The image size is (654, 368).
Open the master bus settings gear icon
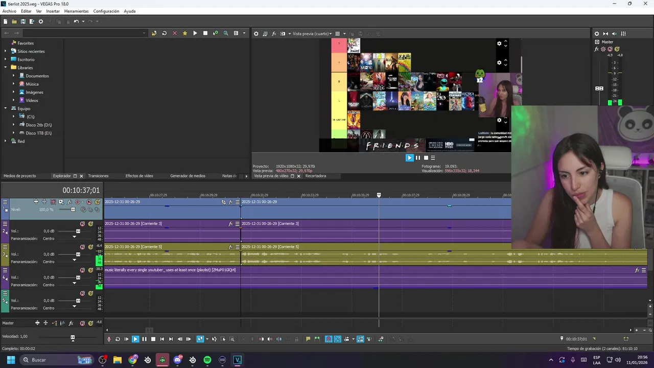pyautogui.click(x=596, y=34)
